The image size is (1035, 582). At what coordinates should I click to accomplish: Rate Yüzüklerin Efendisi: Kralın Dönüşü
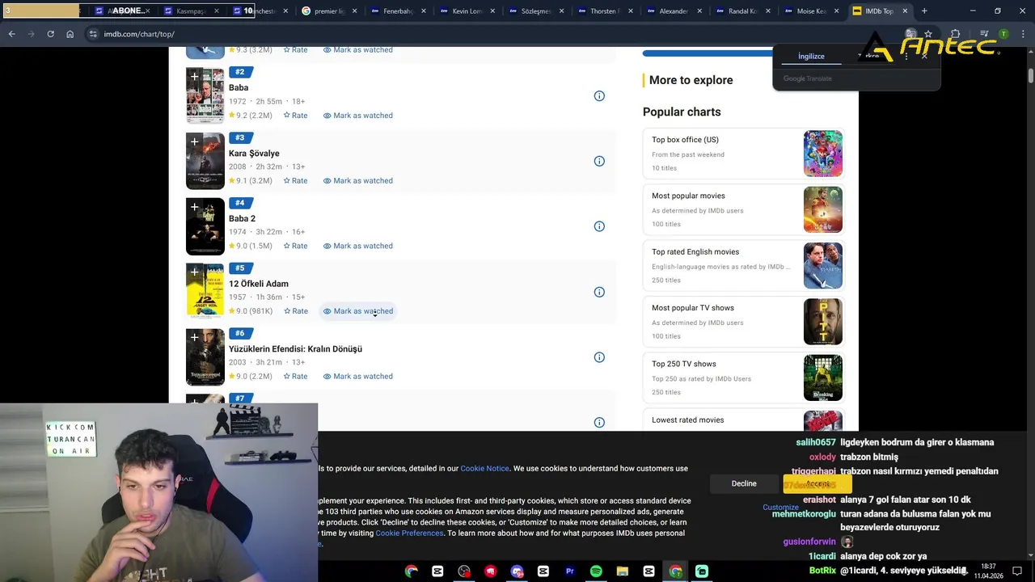pyautogui.click(x=295, y=377)
